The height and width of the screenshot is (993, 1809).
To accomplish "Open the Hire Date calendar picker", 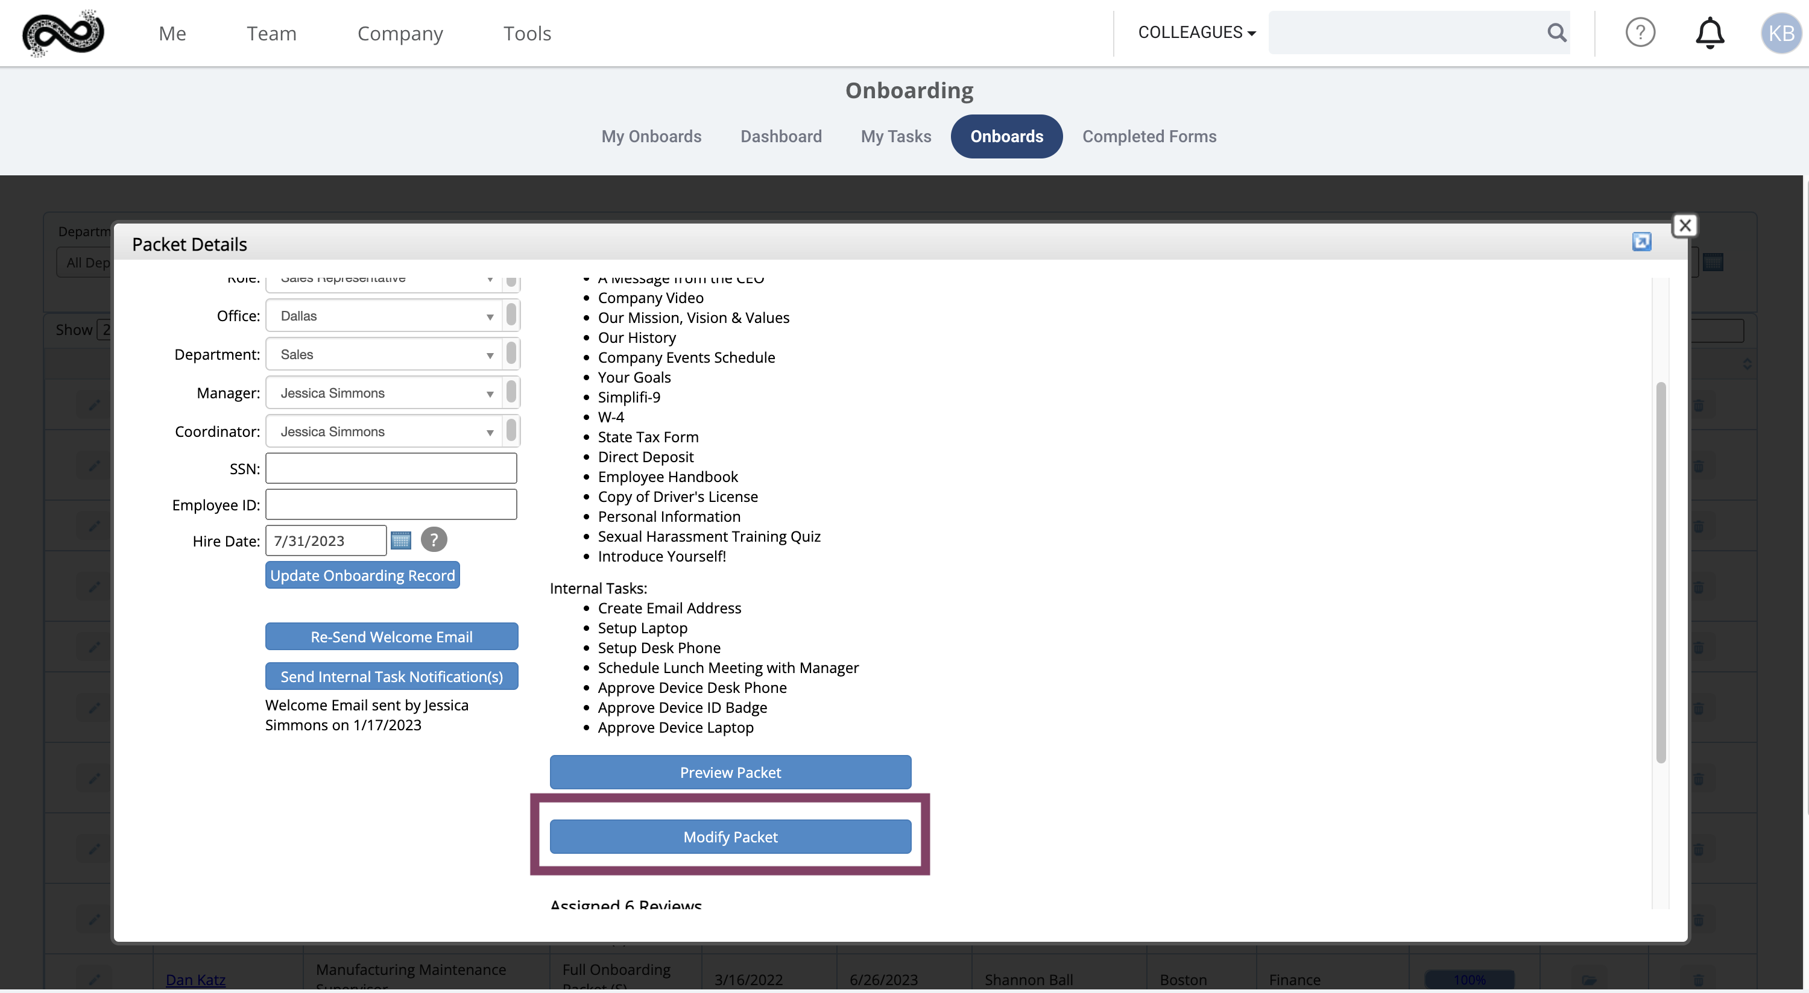I will pos(401,540).
